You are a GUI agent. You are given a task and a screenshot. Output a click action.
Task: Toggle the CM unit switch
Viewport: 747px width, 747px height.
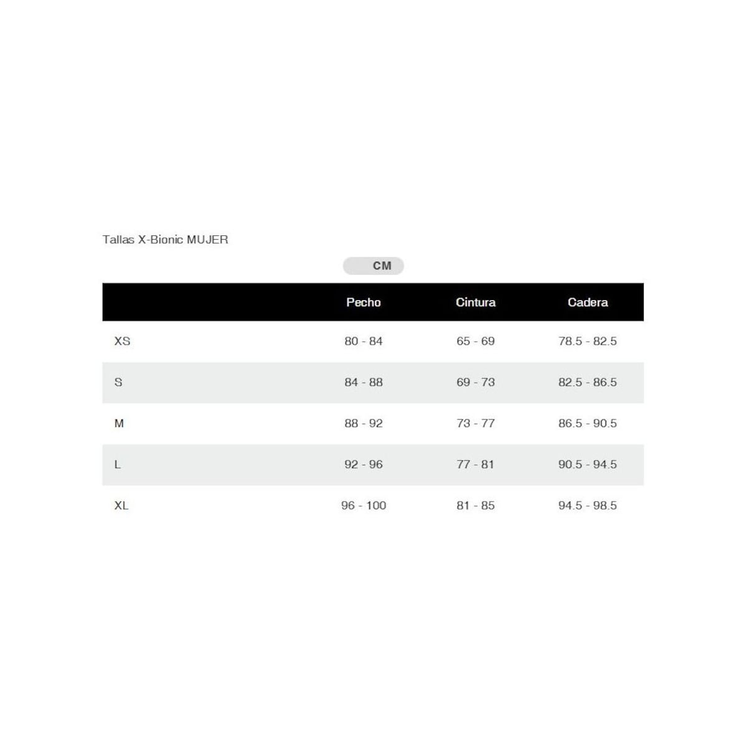(x=374, y=266)
